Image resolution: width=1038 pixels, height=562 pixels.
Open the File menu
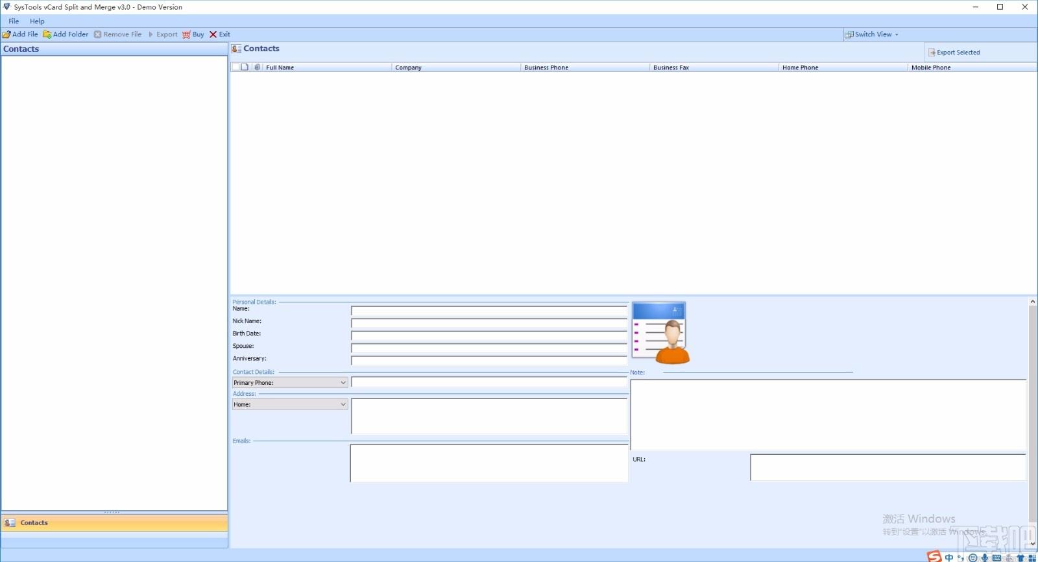(14, 21)
